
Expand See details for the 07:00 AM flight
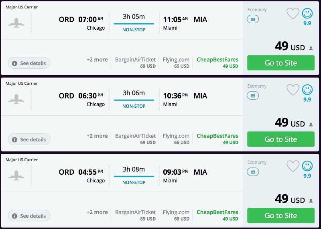pyautogui.click(x=29, y=63)
